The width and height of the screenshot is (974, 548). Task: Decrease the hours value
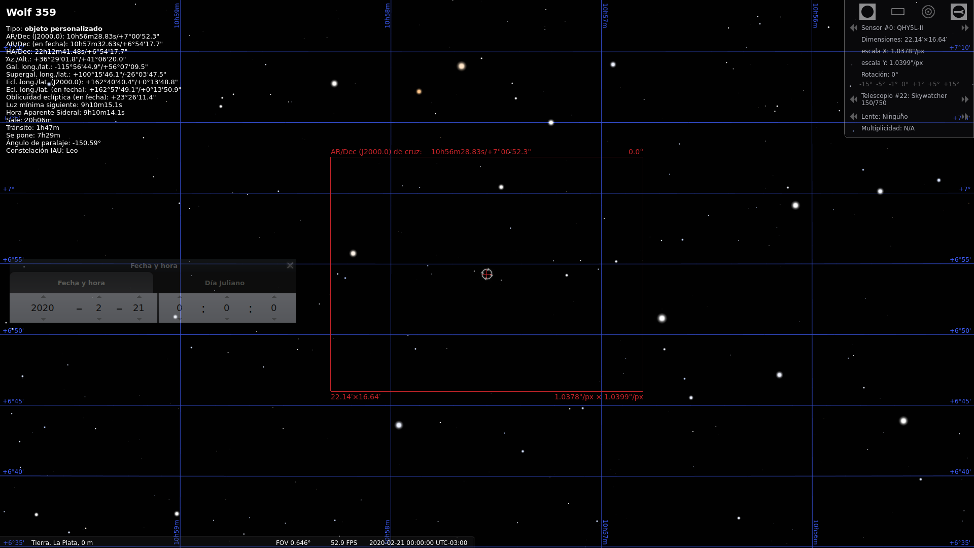[179, 319]
